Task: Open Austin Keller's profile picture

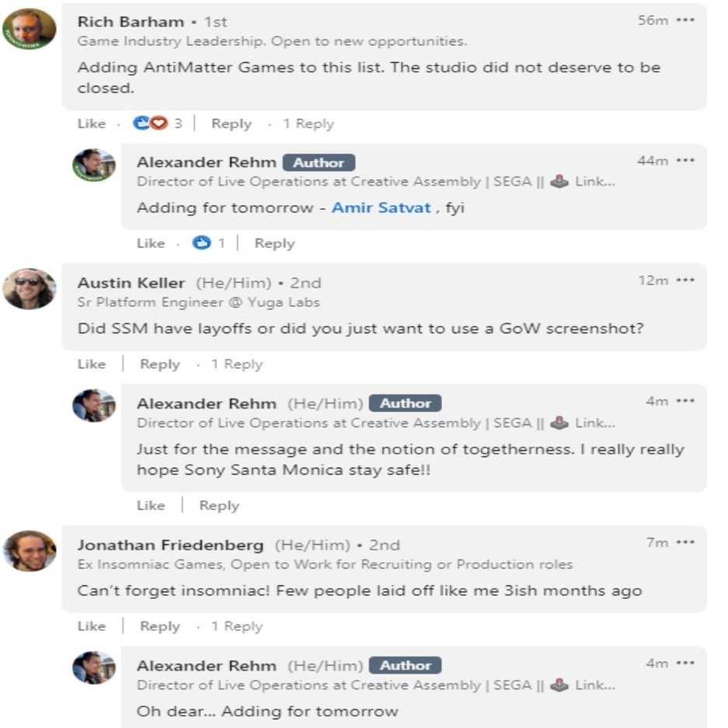Action: pos(30,289)
